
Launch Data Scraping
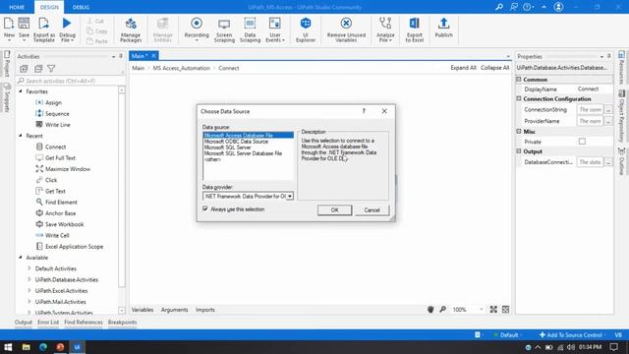point(250,29)
